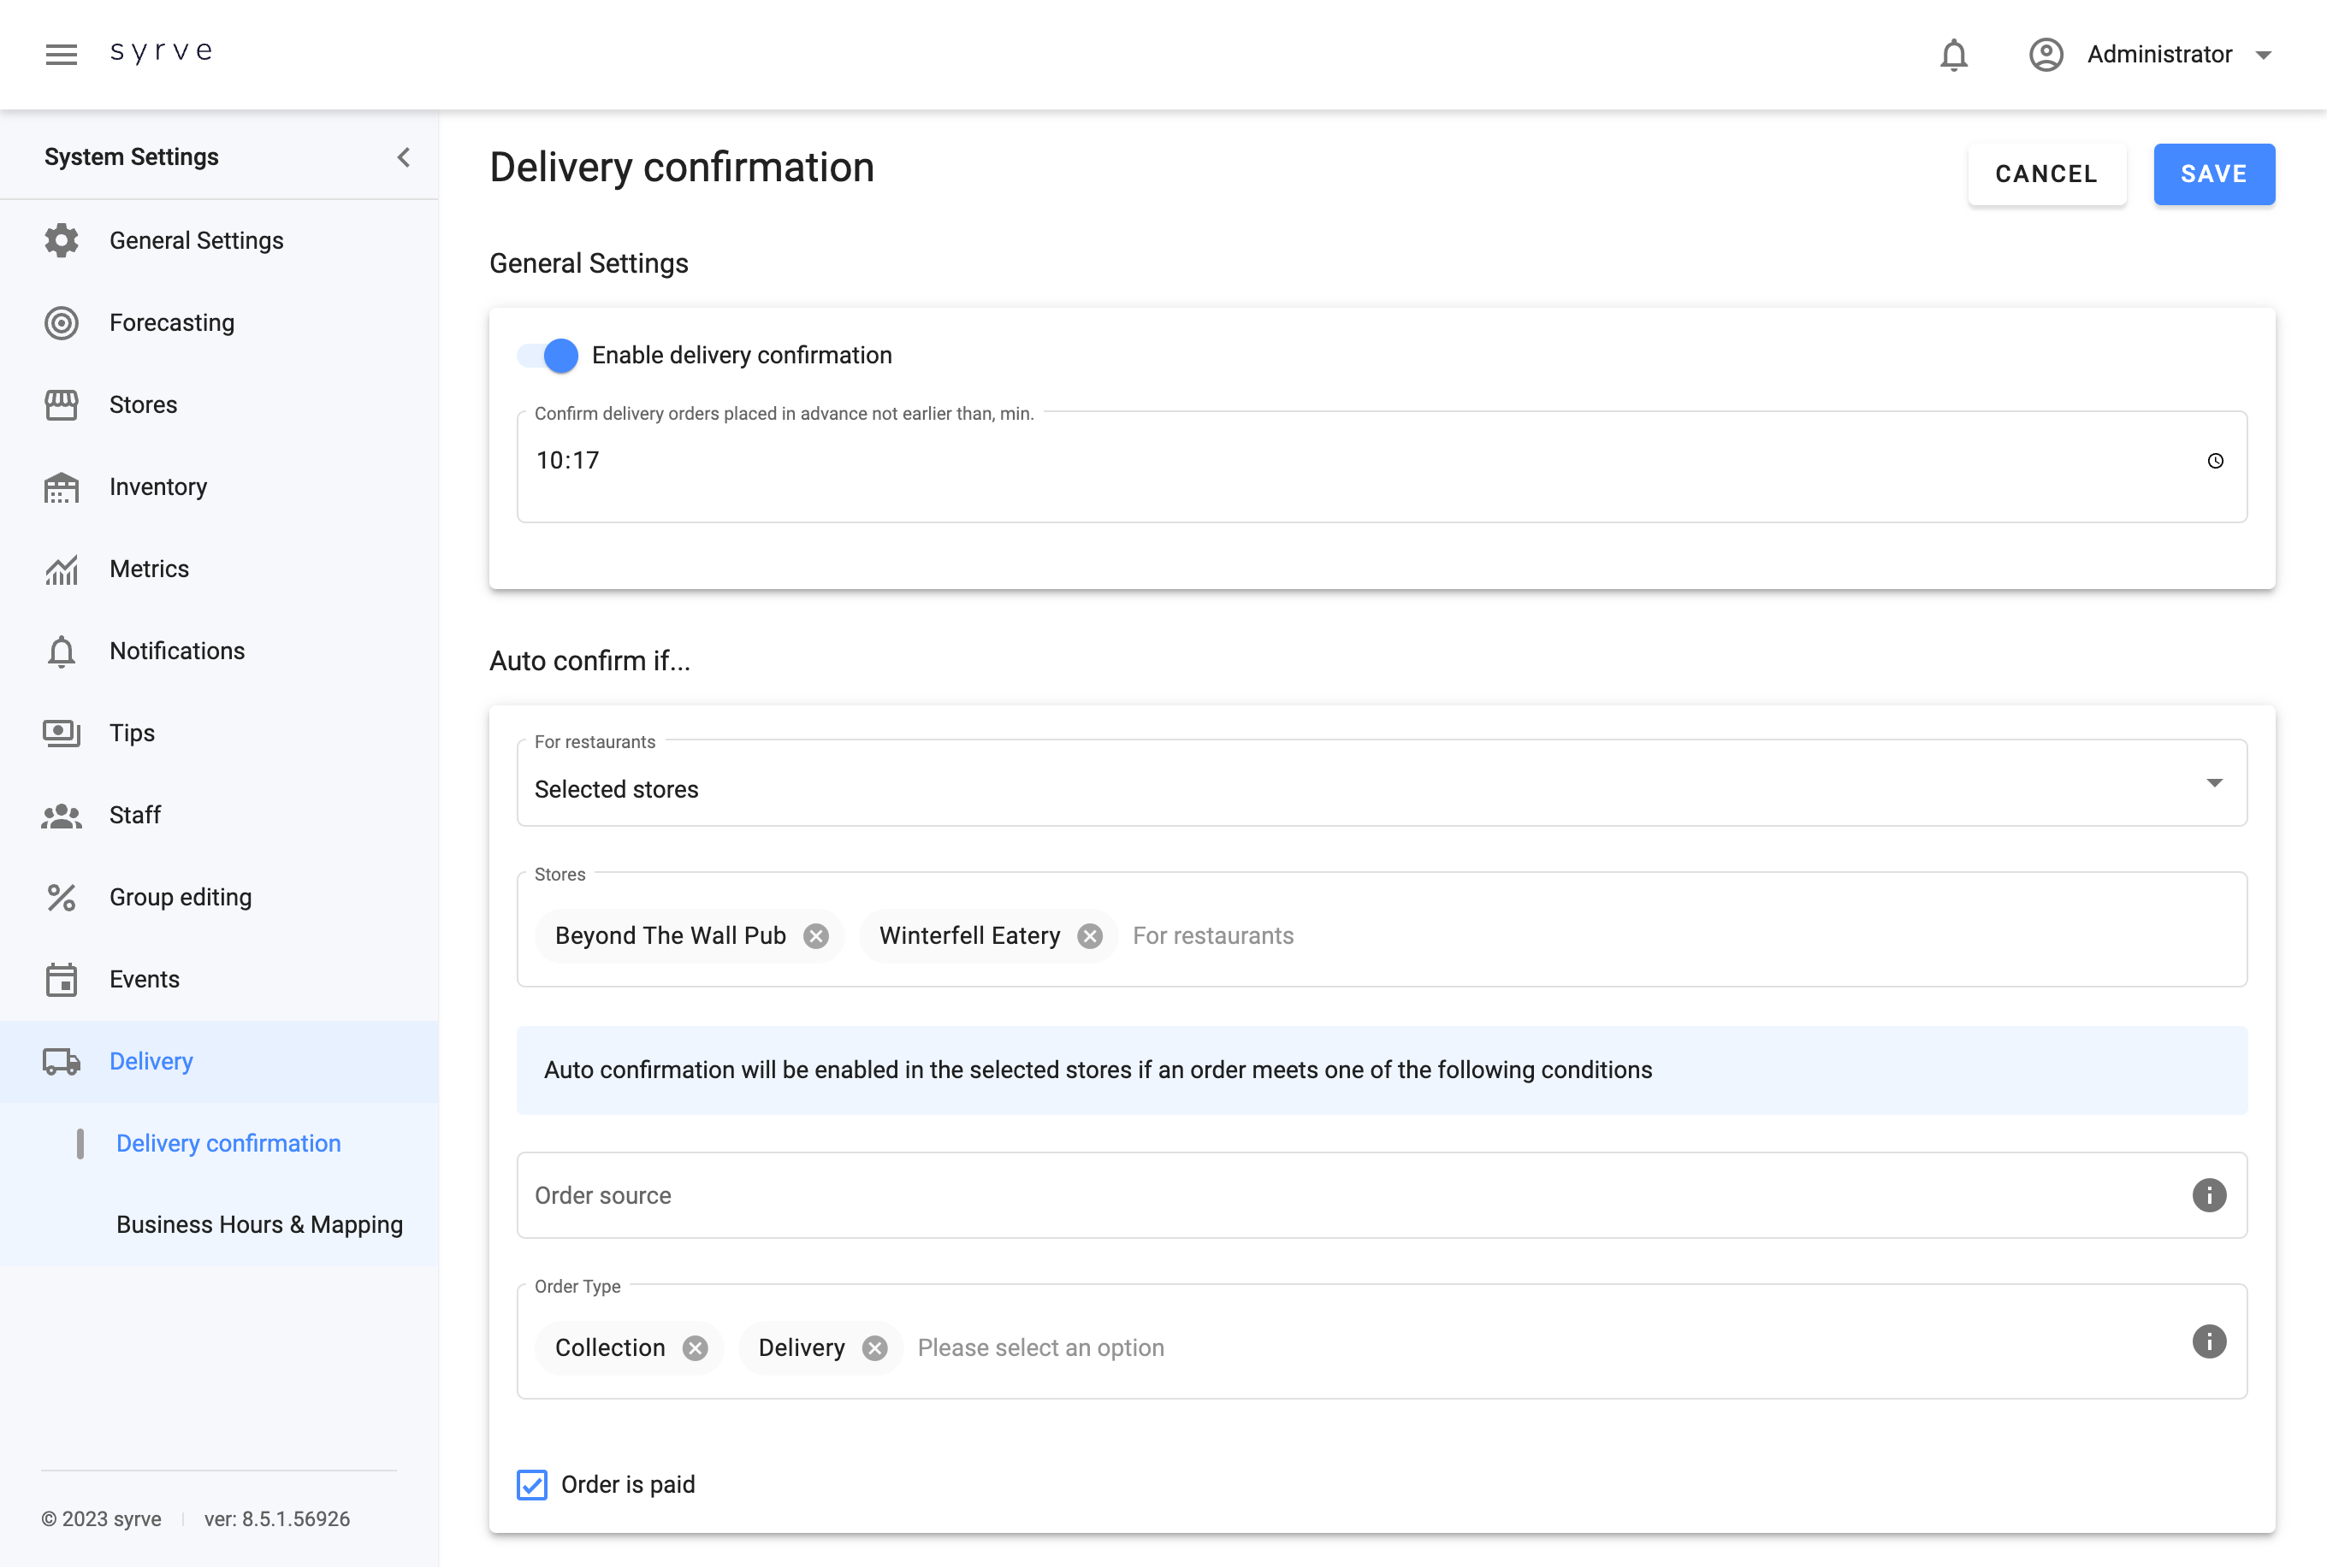
Task: Remove the Winterfell Eatery store chip
Action: tap(1089, 936)
